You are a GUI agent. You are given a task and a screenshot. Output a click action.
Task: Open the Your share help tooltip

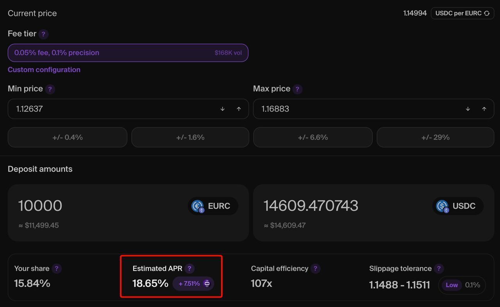(x=56, y=268)
